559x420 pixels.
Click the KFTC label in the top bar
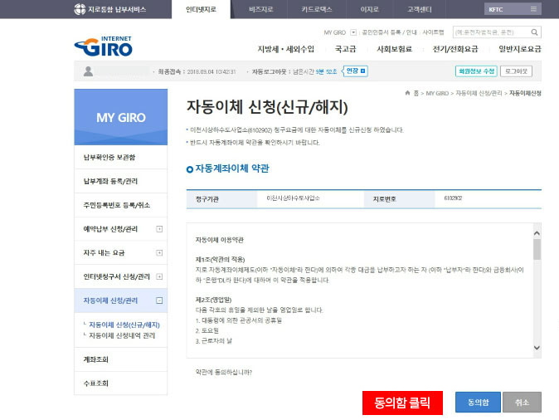(x=496, y=10)
